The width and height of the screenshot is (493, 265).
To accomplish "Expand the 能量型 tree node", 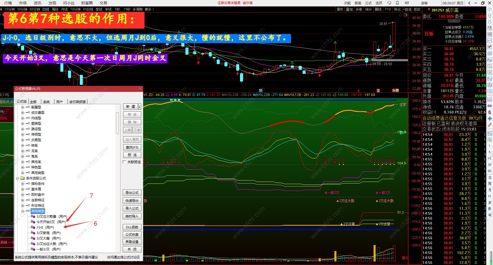I will coord(23,107).
